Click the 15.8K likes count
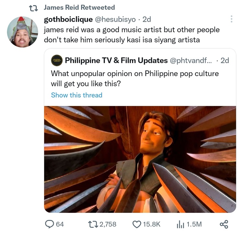Screen dimensions: 243x231 coord(152,224)
